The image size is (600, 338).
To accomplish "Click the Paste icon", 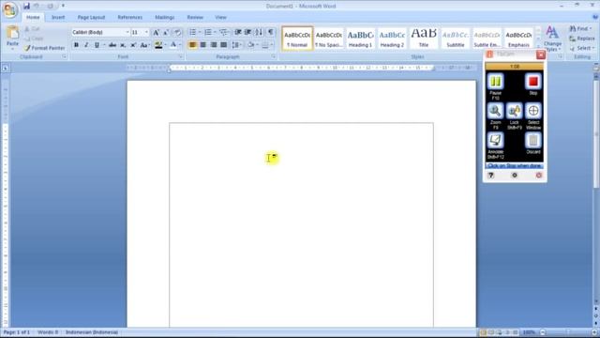I will coord(12,33).
